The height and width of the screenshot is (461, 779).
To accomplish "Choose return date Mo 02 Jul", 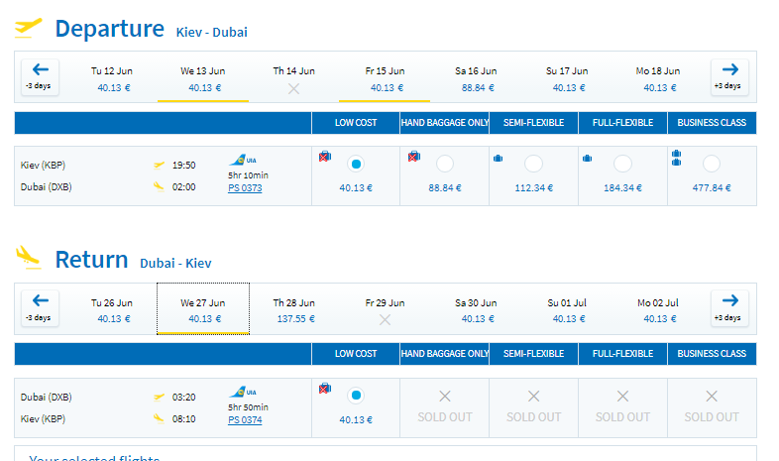I will tap(658, 310).
